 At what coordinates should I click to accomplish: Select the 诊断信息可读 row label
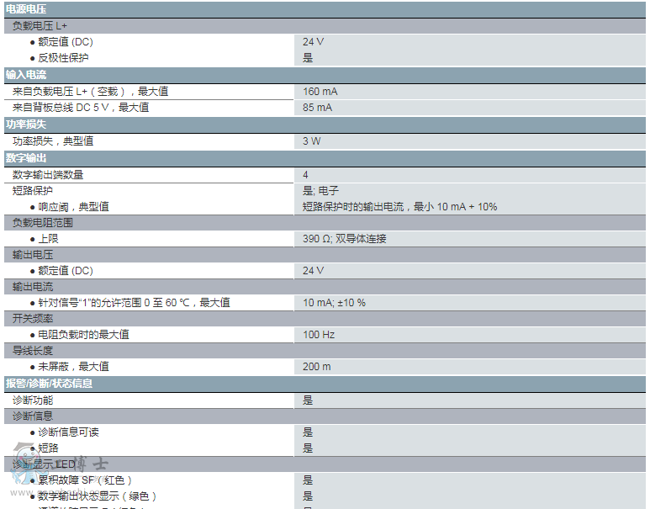pos(68,432)
